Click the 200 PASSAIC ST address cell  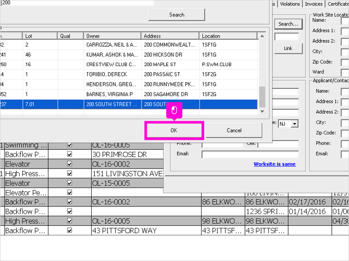pos(170,74)
